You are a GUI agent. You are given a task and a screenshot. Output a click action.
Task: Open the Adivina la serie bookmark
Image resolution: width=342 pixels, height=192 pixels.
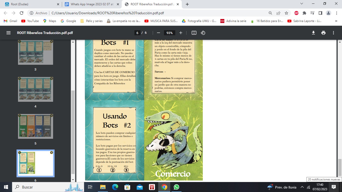[x=233, y=21]
